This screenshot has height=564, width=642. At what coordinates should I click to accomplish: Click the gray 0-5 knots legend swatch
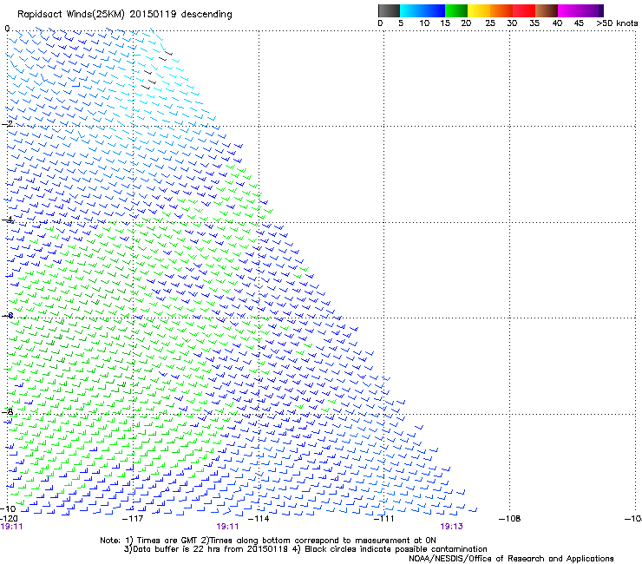pos(389,10)
